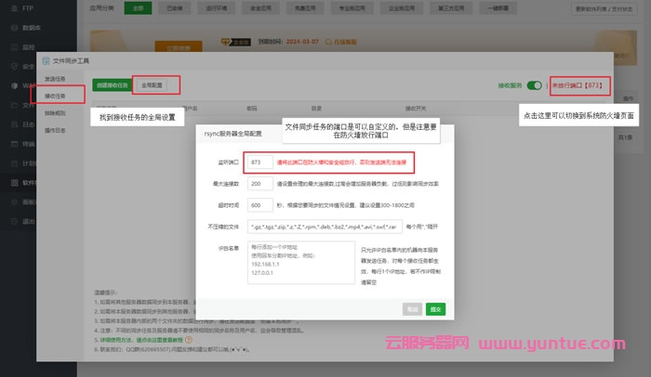Viewport: 651px width, 377px height.
Task: Cancel the rsync config with 取消
Action: [412, 308]
